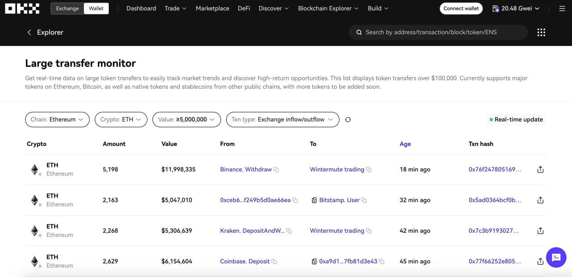Click the 45 min ago age cell
This screenshot has width=572, height=277.
pyautogui.click(x=415, y=261)
